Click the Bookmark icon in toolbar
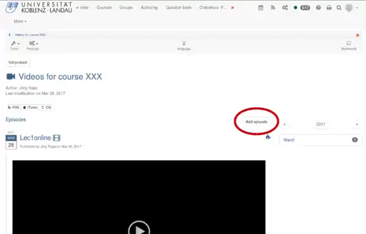The width and height of the screenshot is (366, 234). [349, 46]
